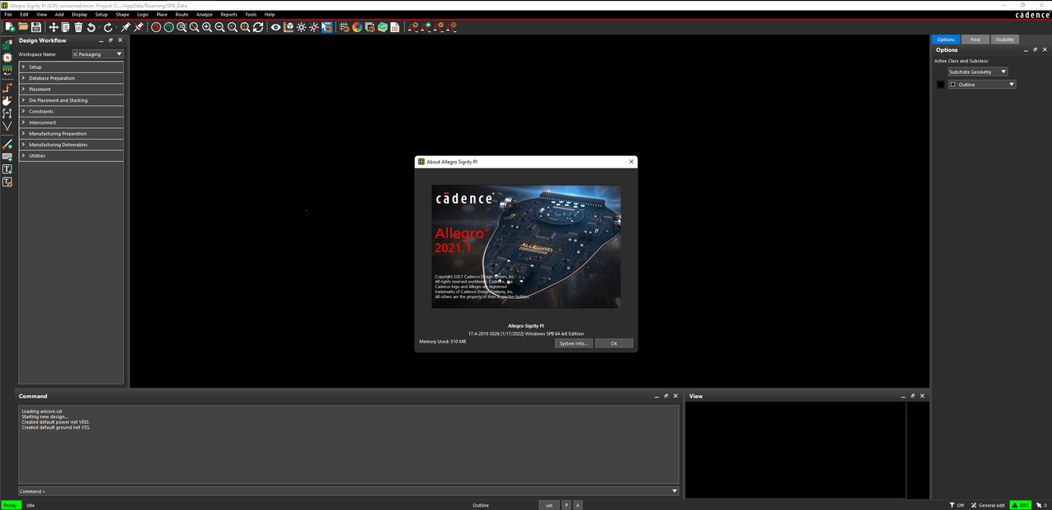
Task: Close the About Allegro Sigrity PI dialog
Action: pyautogui.click(x=631, y=162)
